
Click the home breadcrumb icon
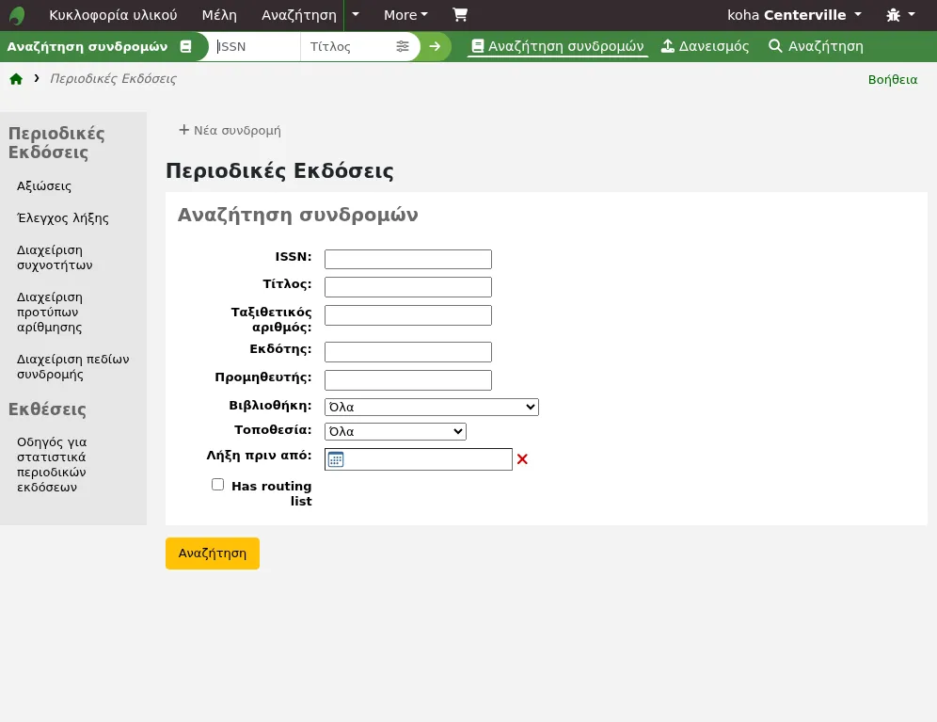[16, 79]
